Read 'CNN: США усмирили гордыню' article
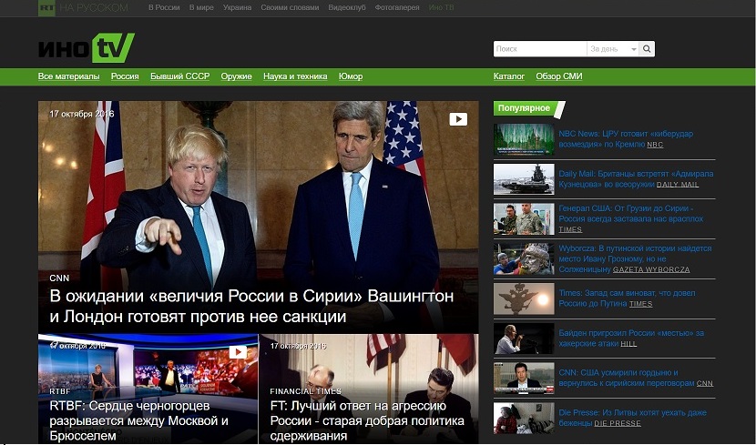 [627, 378]
